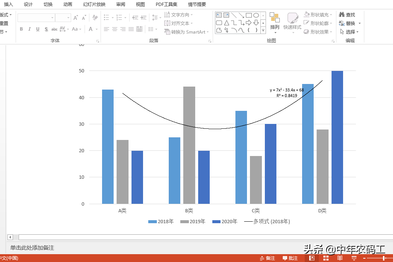Open the 设计 ribbon tab
The height and width of the screenshot is (262, 393).
tap(28, 4)
